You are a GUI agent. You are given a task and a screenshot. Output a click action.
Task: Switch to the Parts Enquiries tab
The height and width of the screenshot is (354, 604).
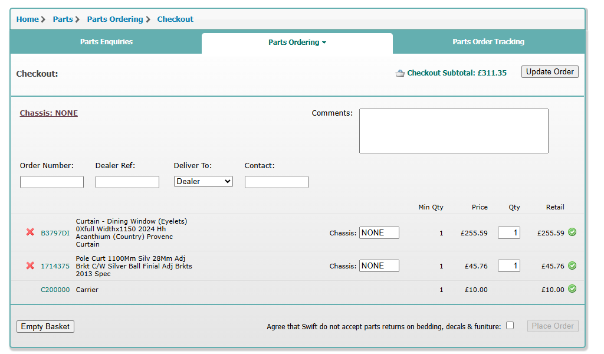(106, 42)
